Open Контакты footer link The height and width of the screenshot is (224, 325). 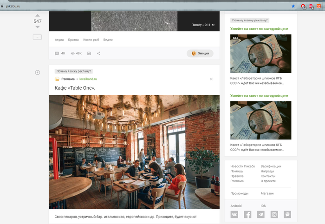(268, 176)
